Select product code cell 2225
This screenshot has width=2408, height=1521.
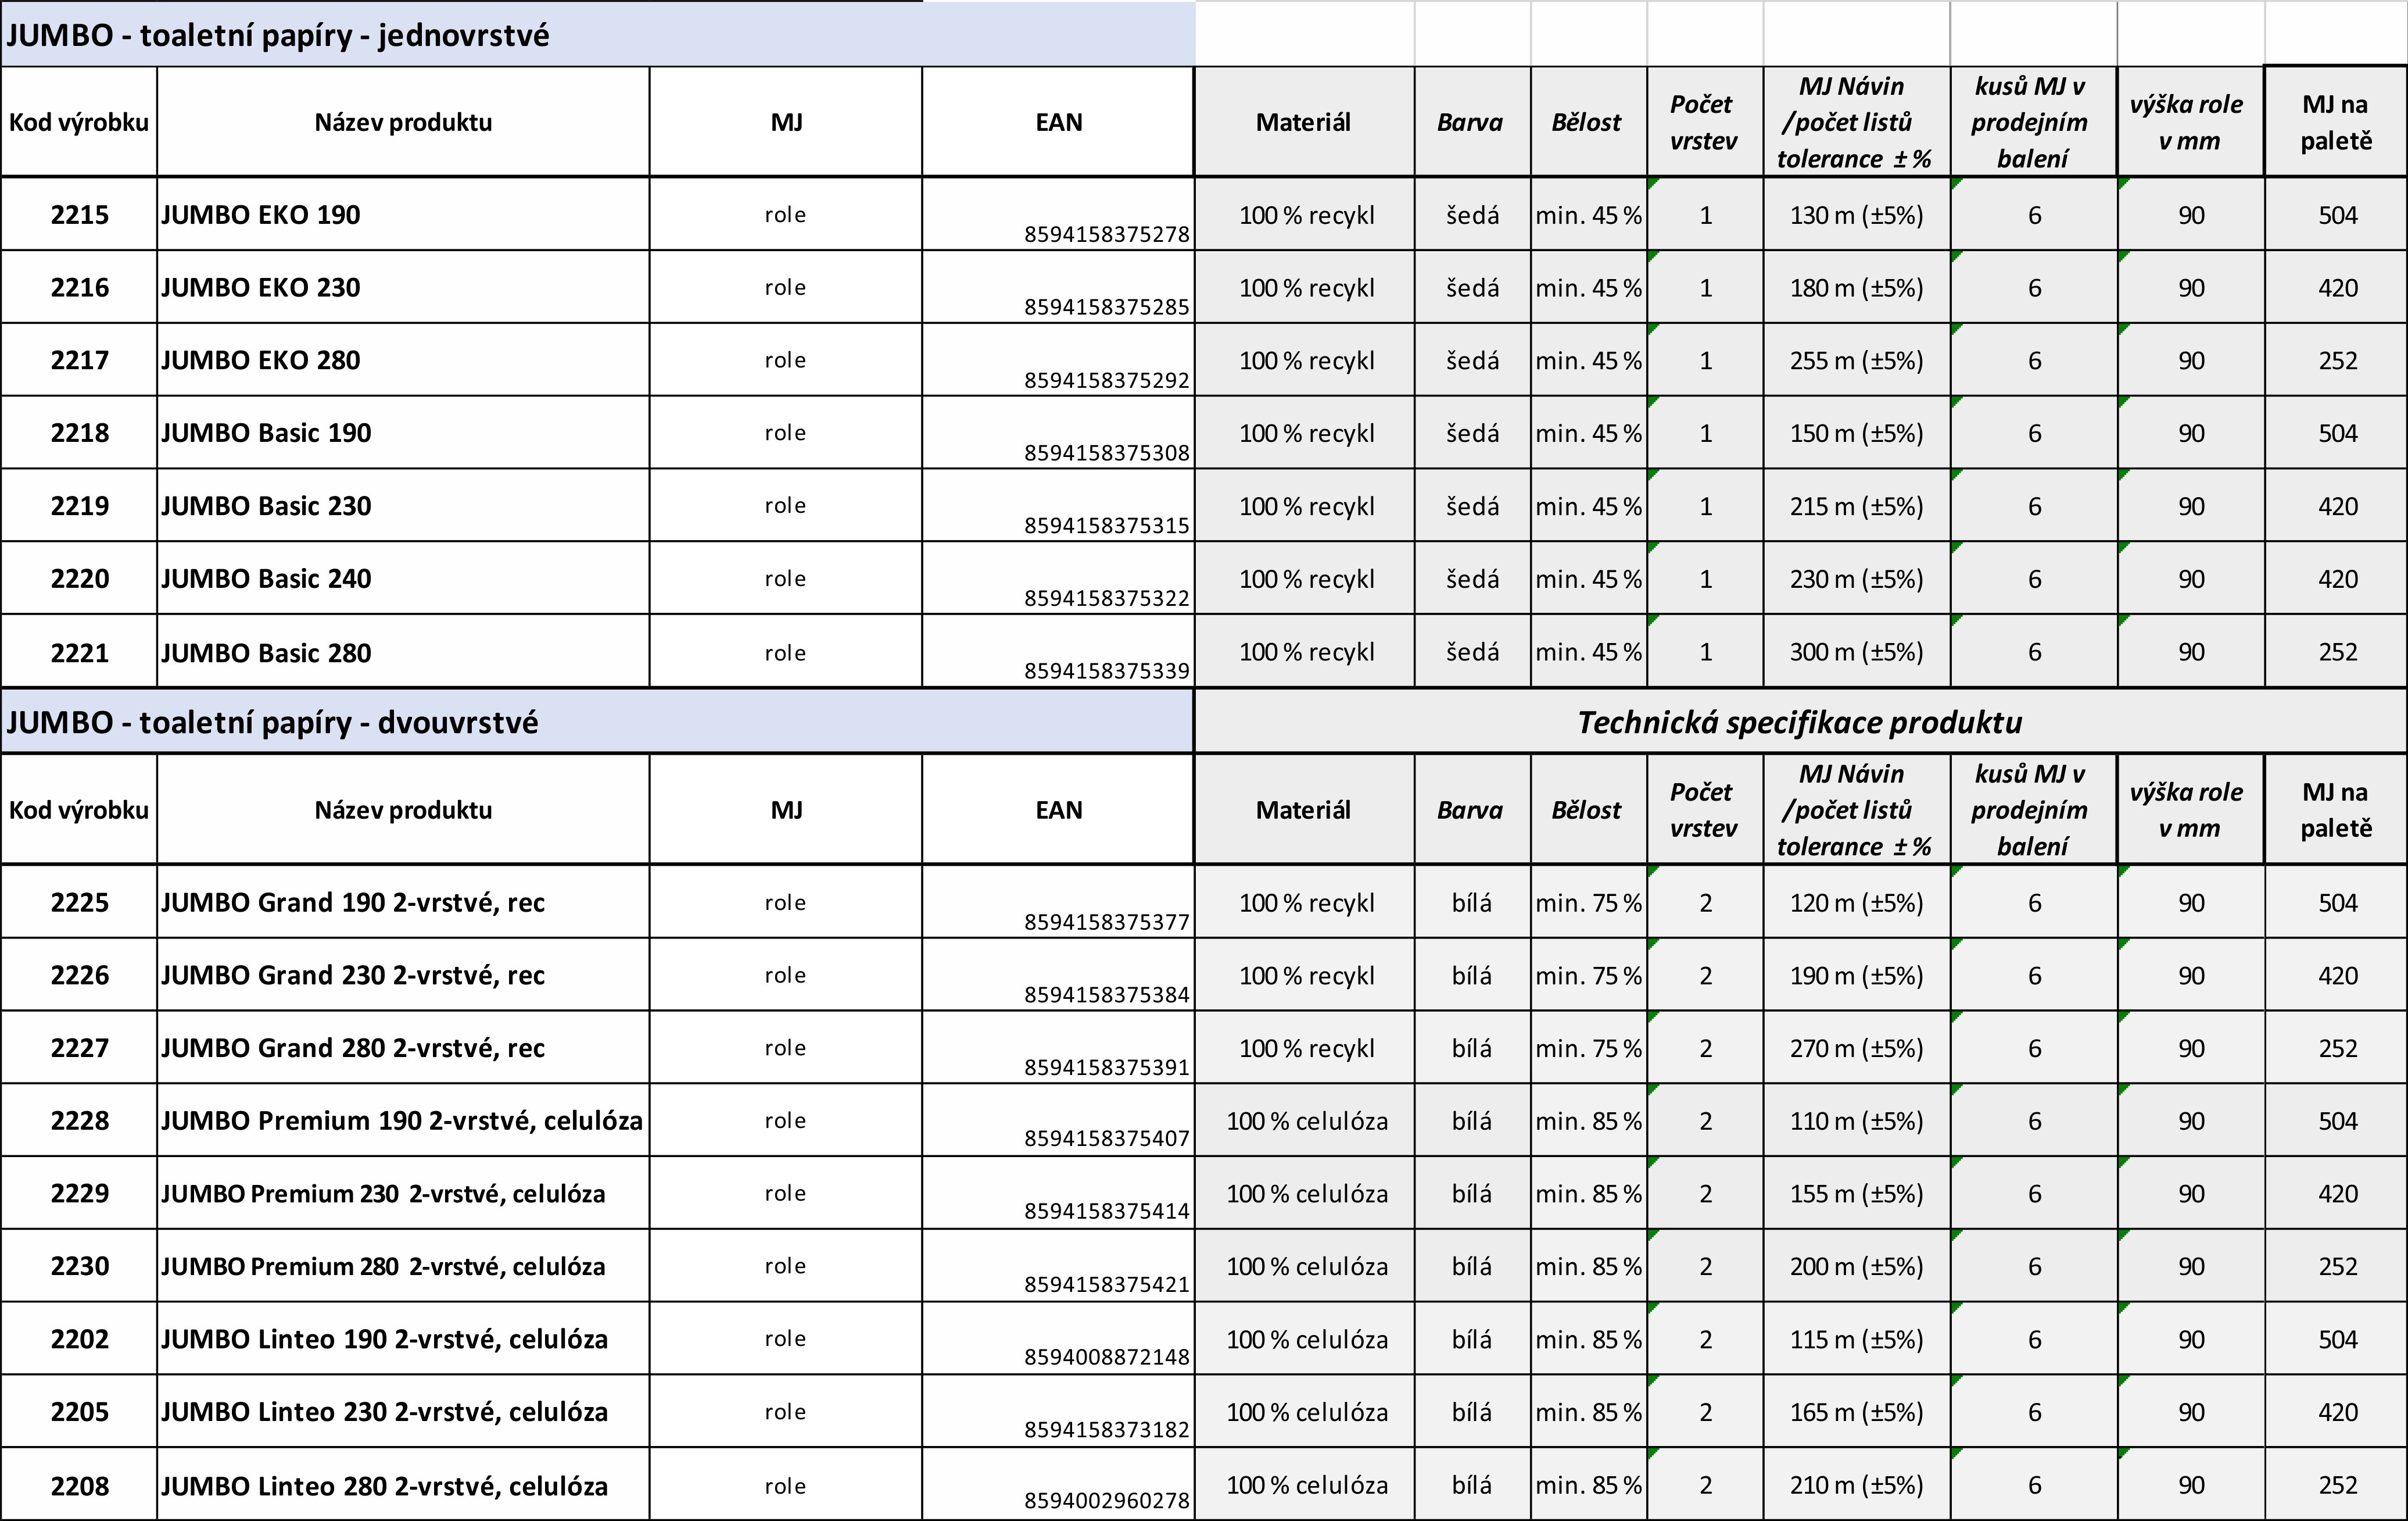coord(80,902)
